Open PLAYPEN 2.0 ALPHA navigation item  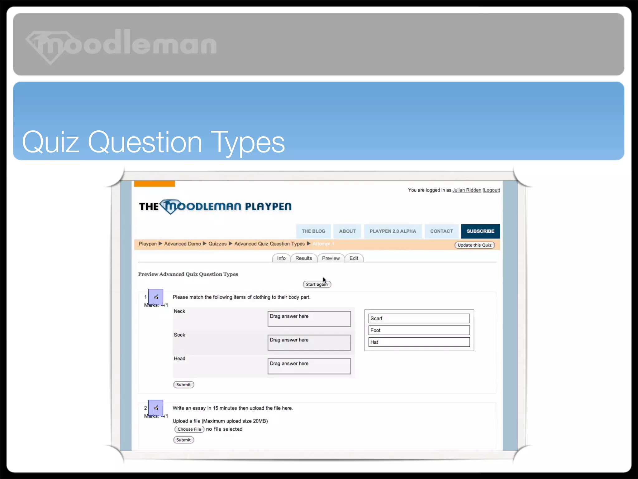tap(393, 231)
